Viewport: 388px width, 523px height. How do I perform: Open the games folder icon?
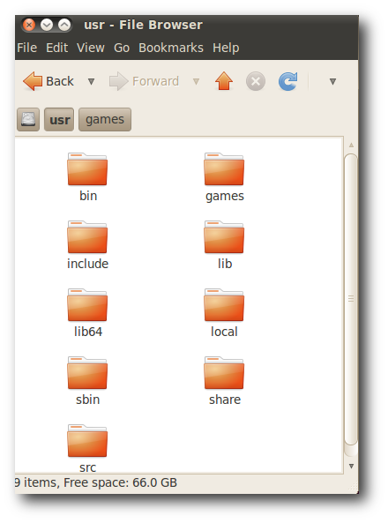[224, 169]
